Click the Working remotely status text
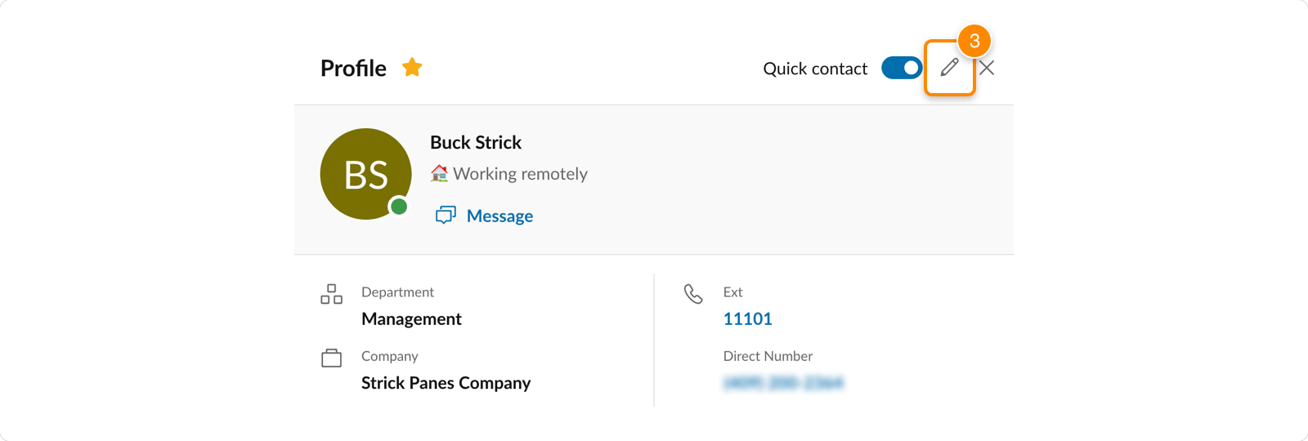Viewport: 1308px width, 441px height. [x=520, y=174]
